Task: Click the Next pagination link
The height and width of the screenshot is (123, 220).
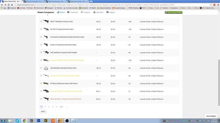Action: (61, 107)
